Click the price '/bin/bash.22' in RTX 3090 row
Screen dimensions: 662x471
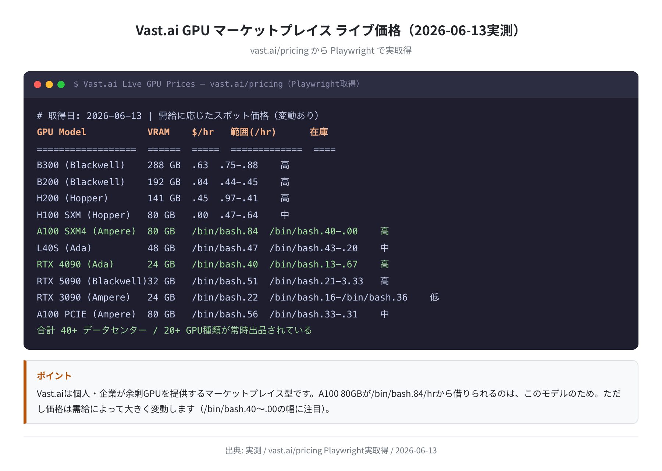[225, 298]
